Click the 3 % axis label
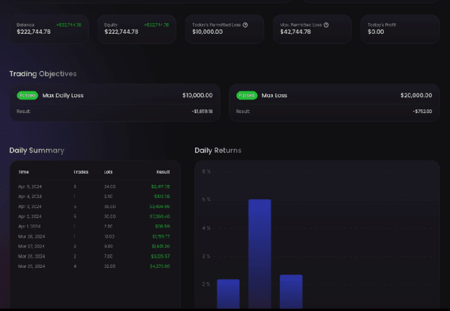This screenshot has width=450, height=311. click(207, 256)
